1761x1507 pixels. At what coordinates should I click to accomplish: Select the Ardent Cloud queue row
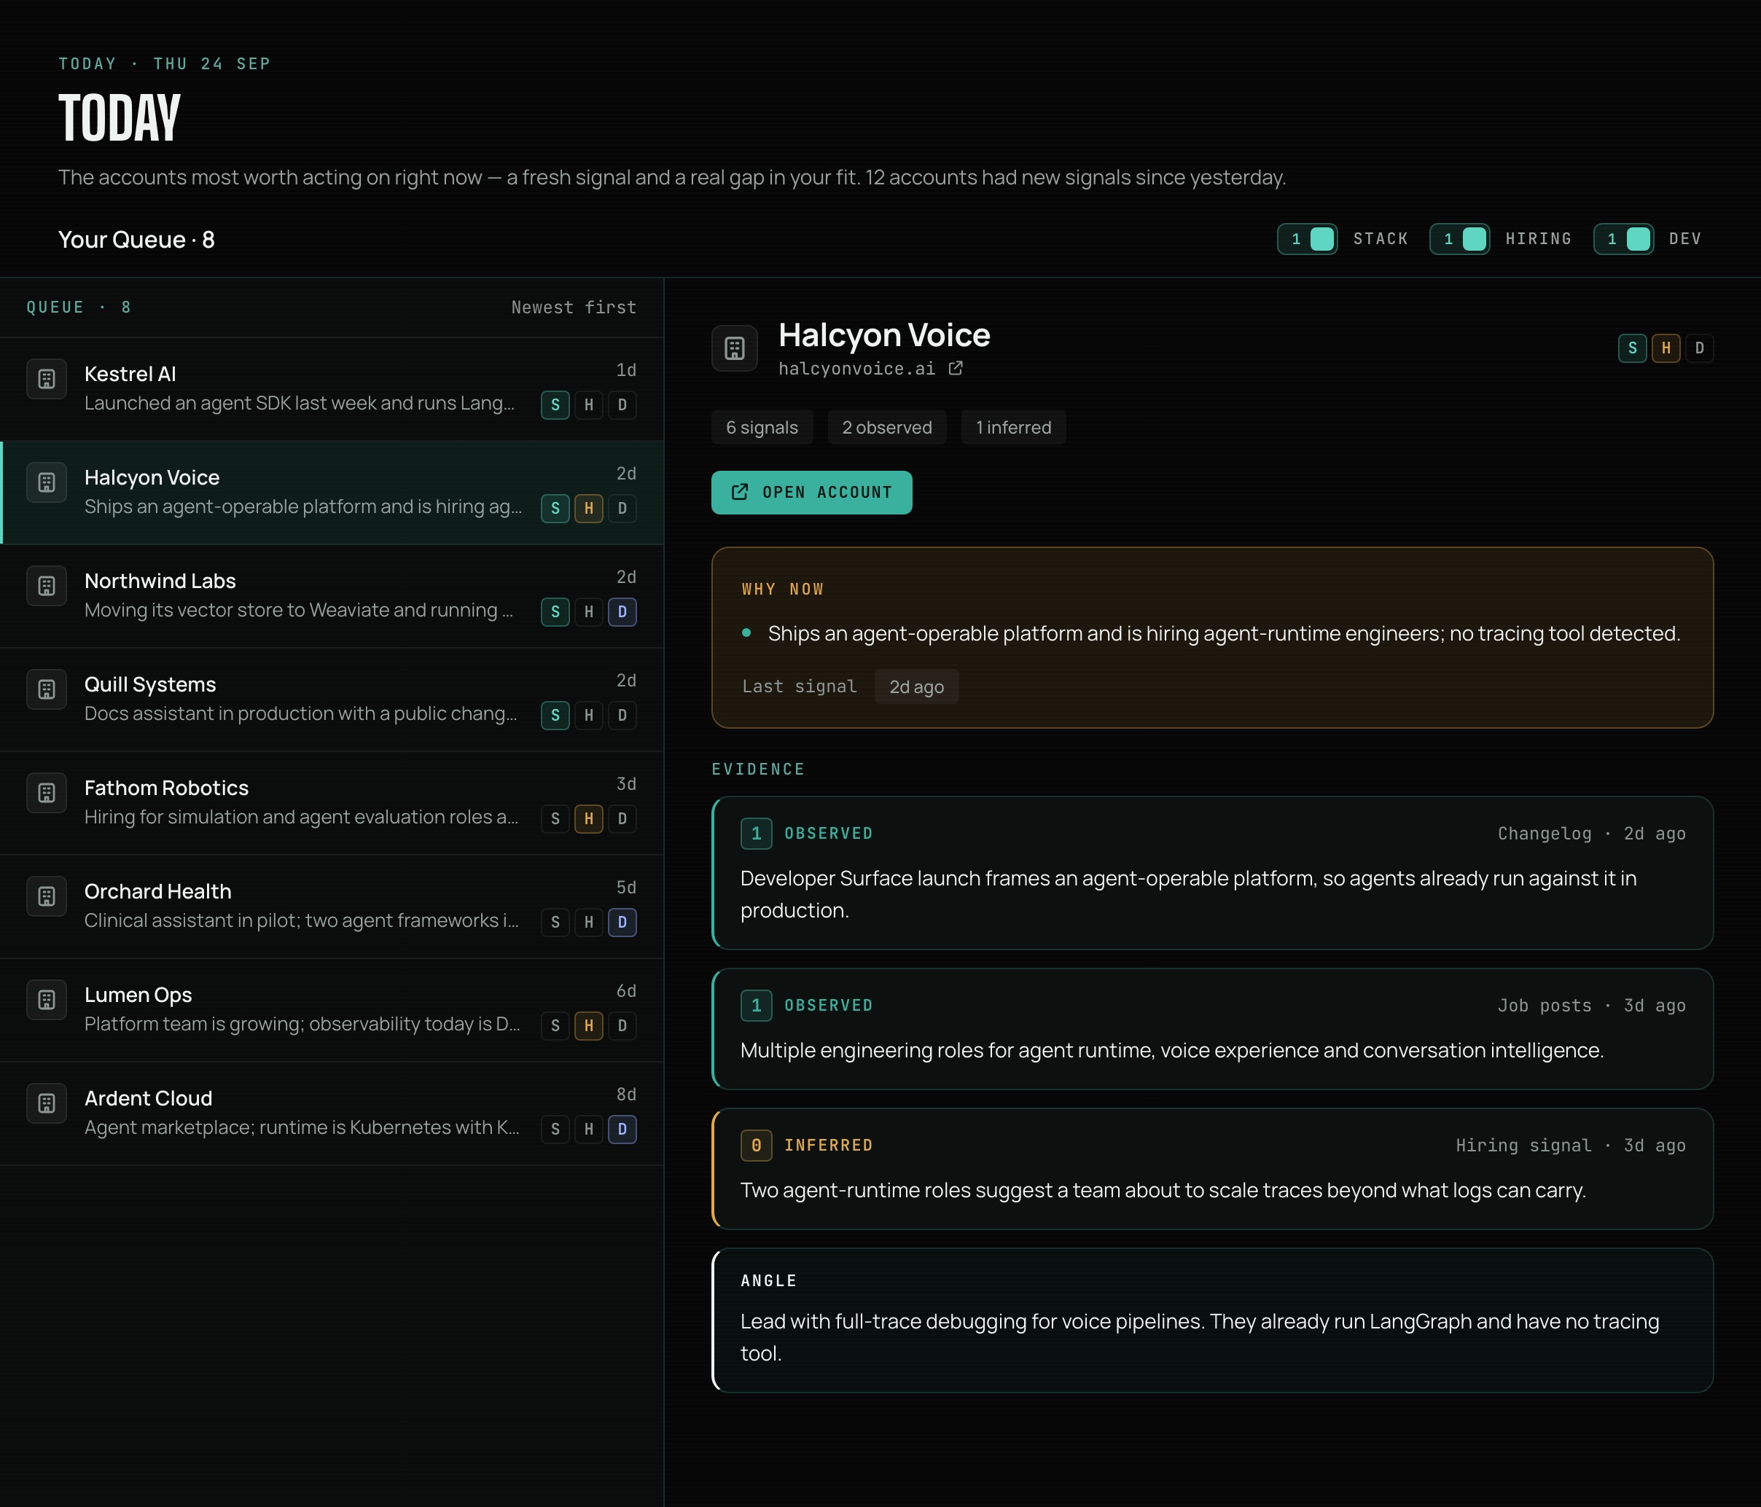pos(332,1113)
